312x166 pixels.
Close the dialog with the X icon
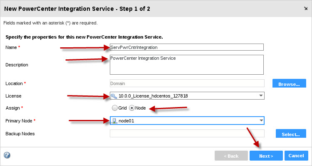[306, 9]
